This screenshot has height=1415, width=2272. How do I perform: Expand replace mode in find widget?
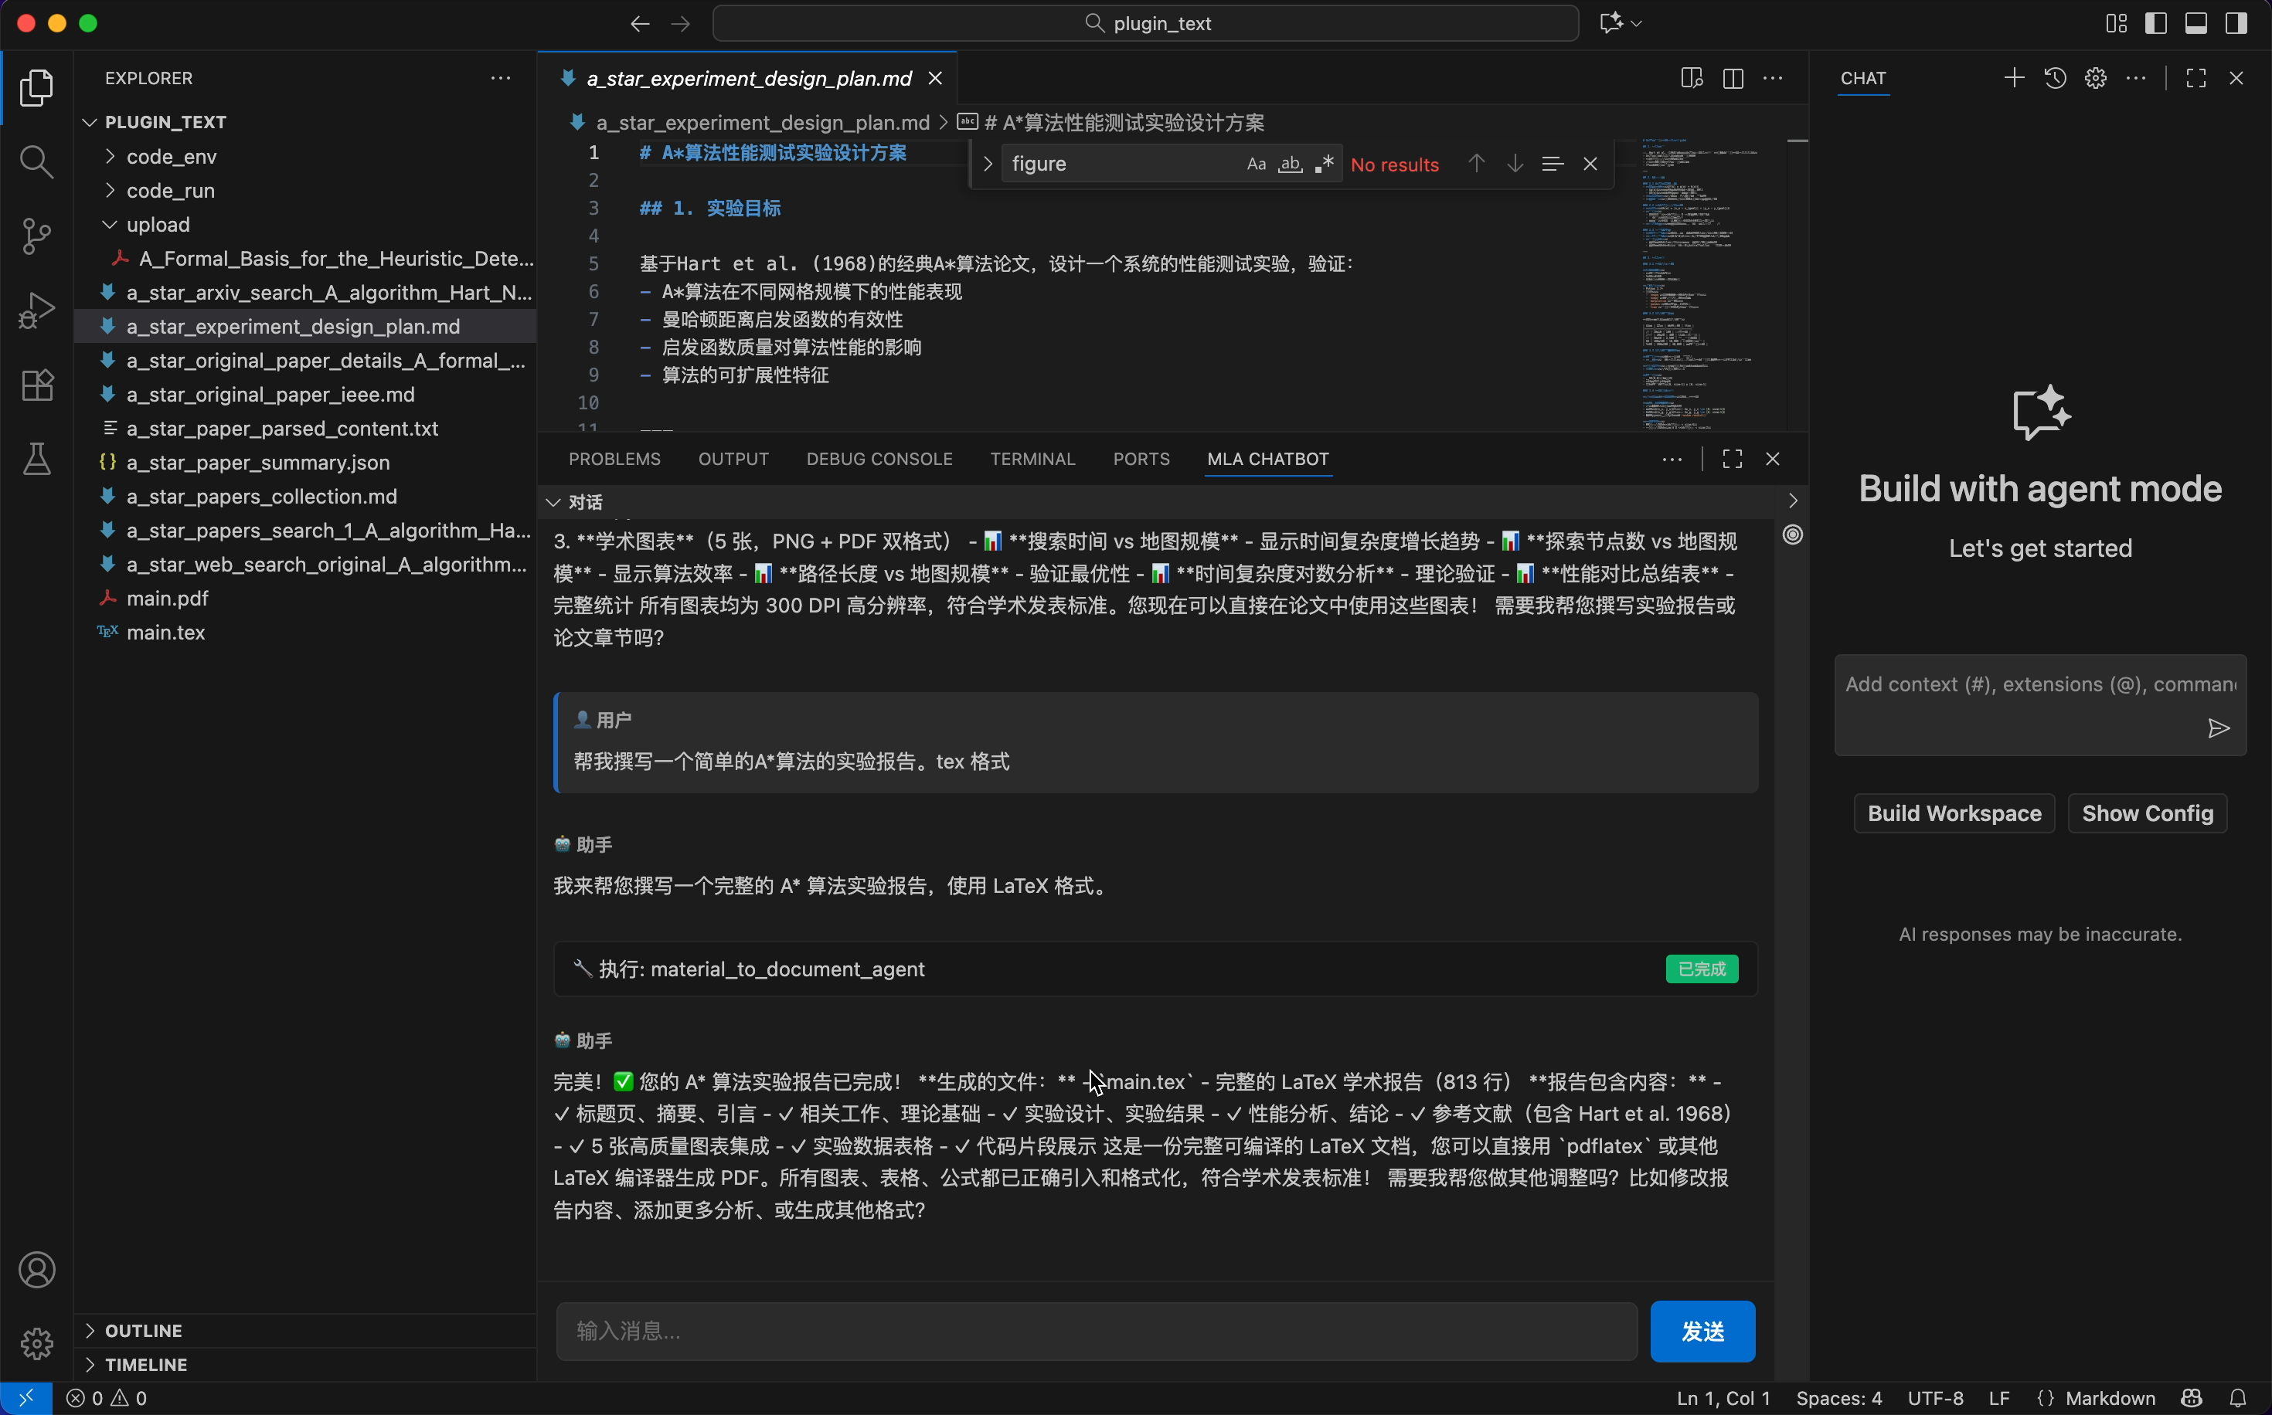tap(988, 164)
